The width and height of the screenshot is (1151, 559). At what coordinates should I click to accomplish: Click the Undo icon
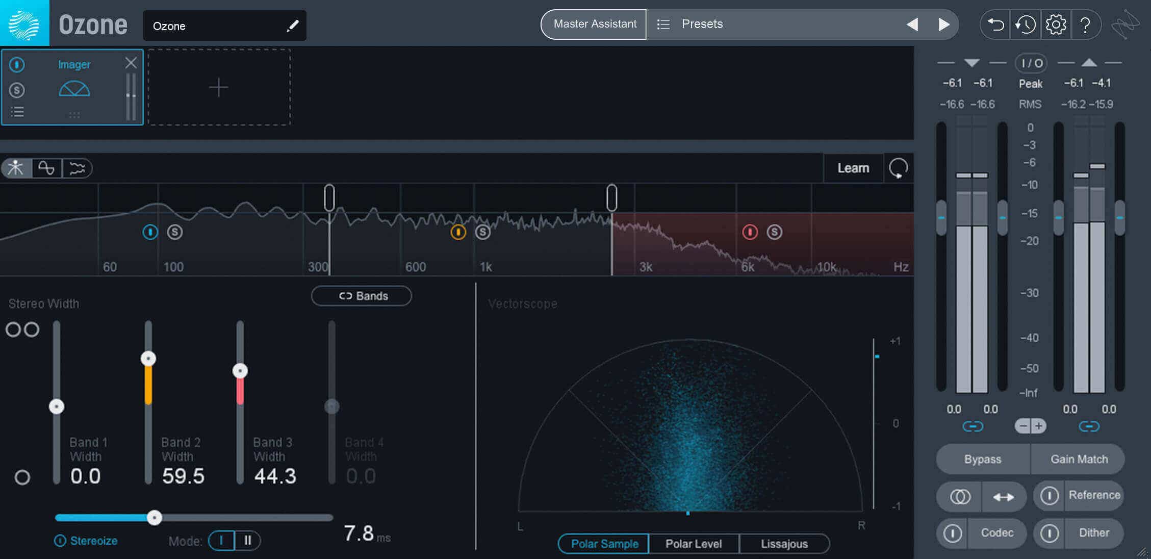click(x=995, y=24)
